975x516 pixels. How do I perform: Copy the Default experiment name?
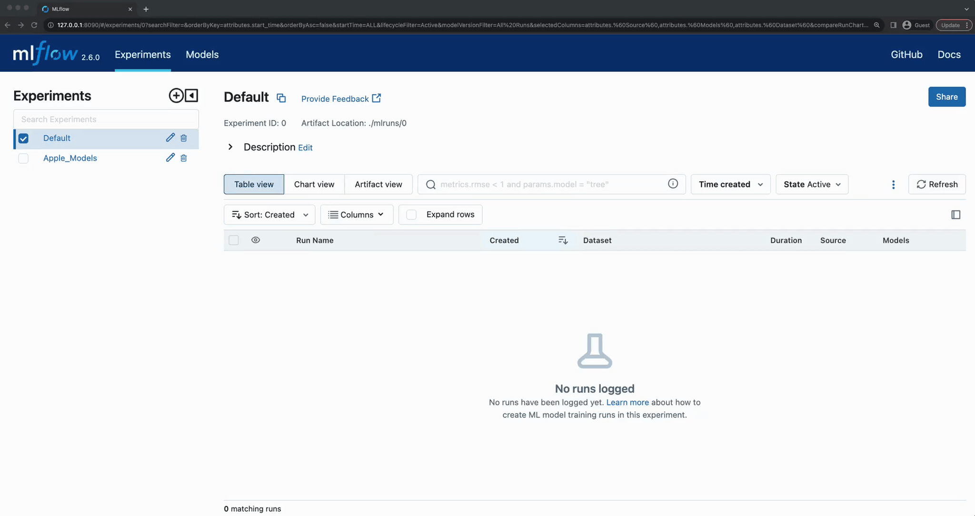click(281, 98)
